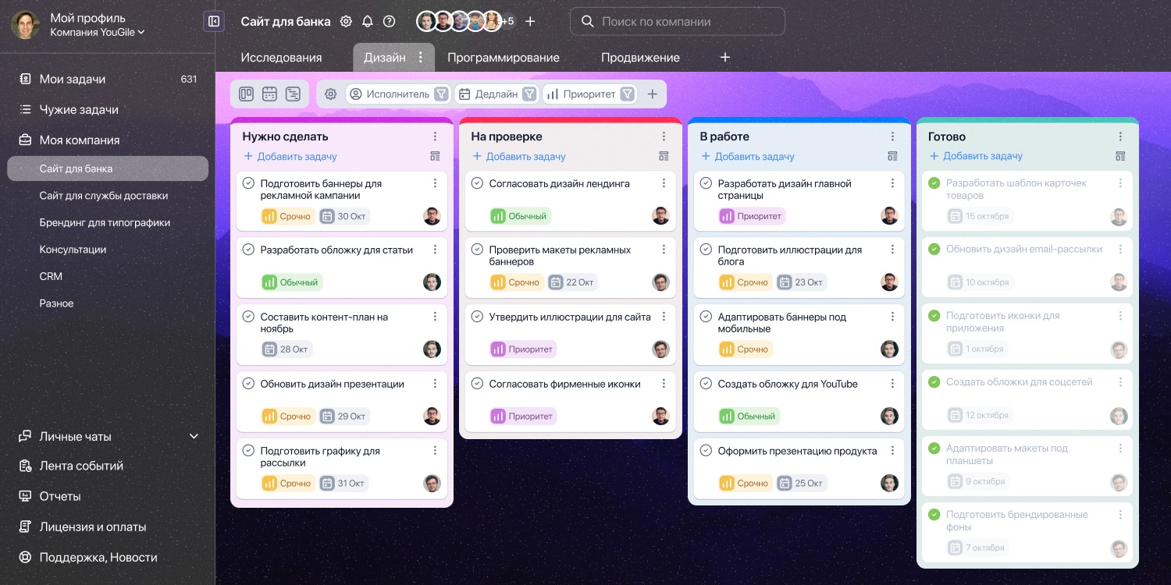
Task: Toggle card layout in Готово column
Action: tap(1121, 157)
